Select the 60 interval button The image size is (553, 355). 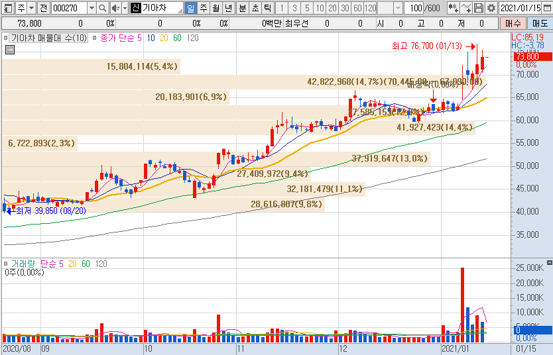357,8
